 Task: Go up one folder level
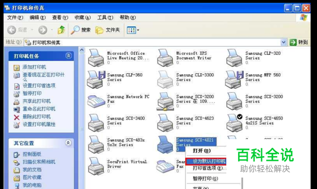[61, 30]
